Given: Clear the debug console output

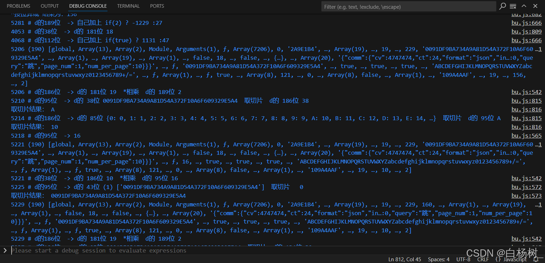Looking at the screenshot, I should point(513,6).
